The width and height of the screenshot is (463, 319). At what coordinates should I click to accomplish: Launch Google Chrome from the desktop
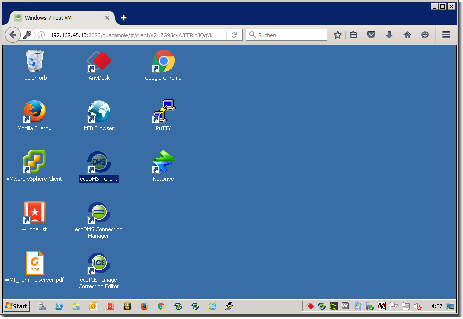click(x=163, y=62)
